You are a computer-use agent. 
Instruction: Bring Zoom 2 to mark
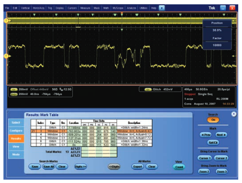(204, 171)
